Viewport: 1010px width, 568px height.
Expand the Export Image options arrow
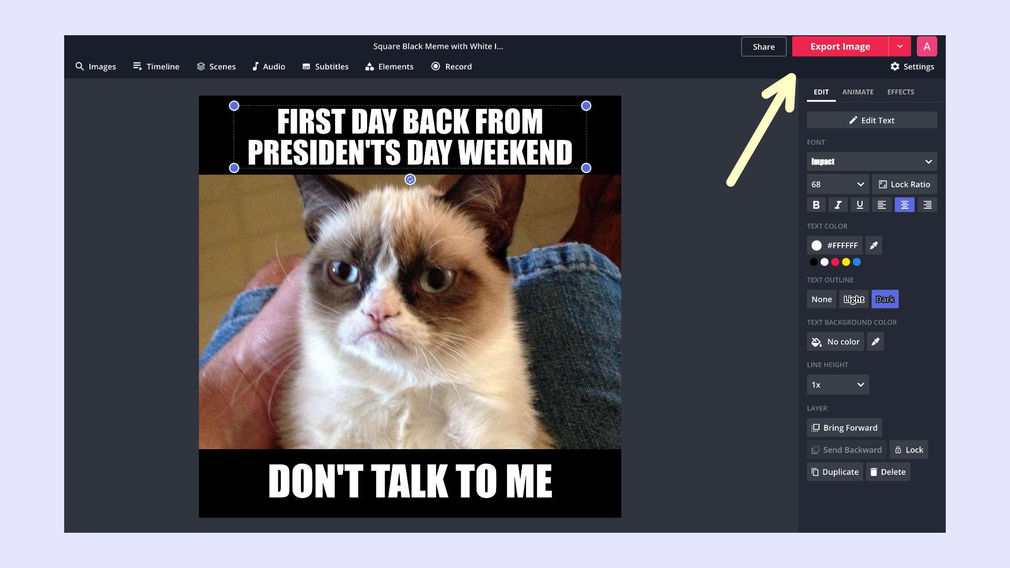coord(900,46)
